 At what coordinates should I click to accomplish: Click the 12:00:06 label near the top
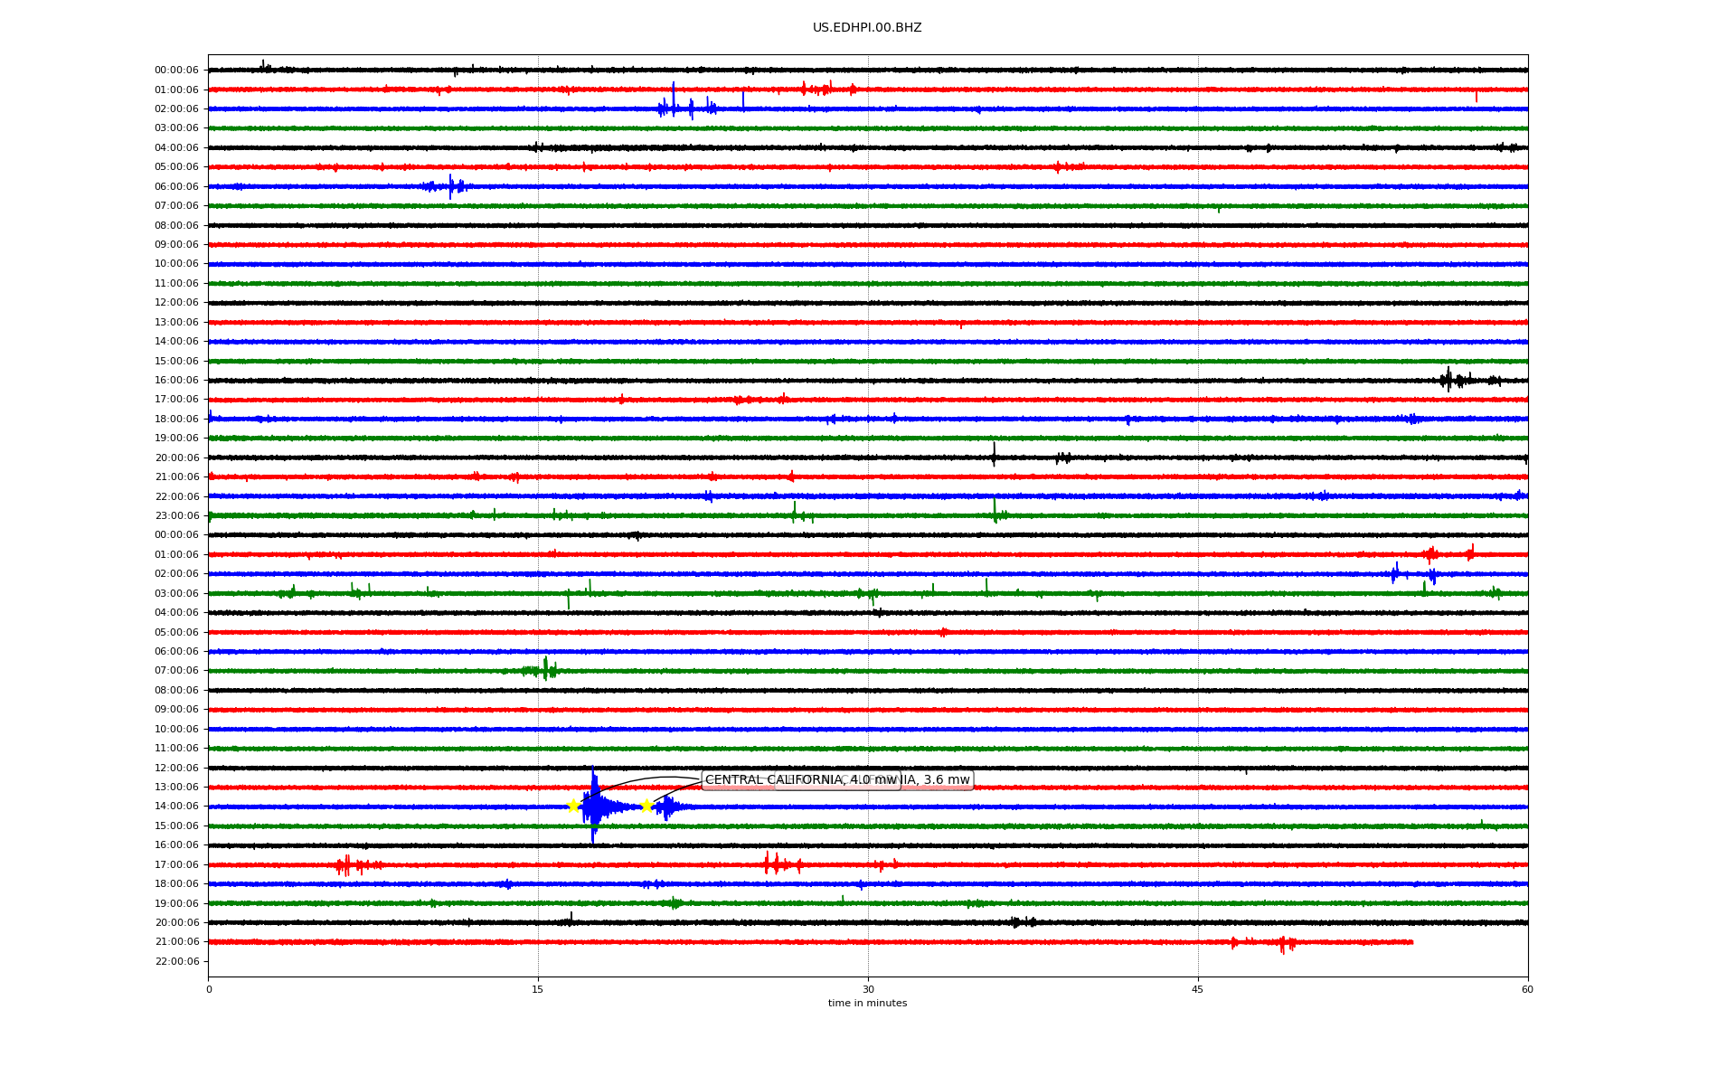pos(176,303)
